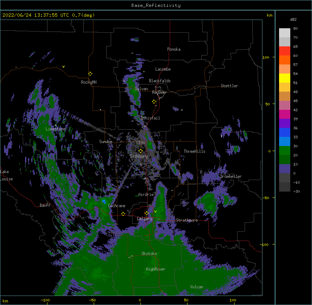Click the RedDeer city label

point(159,92)
